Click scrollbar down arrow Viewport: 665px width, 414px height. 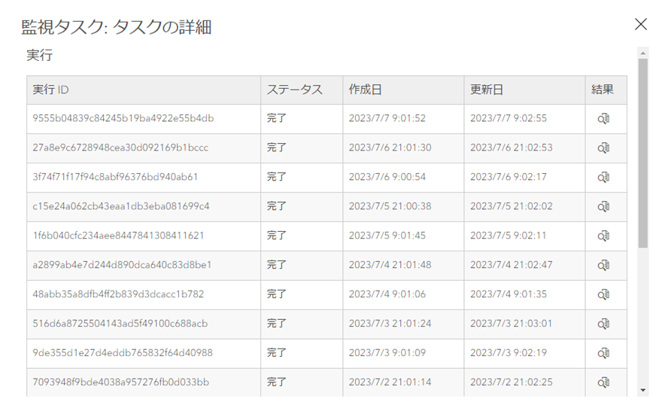coord(642,391)
